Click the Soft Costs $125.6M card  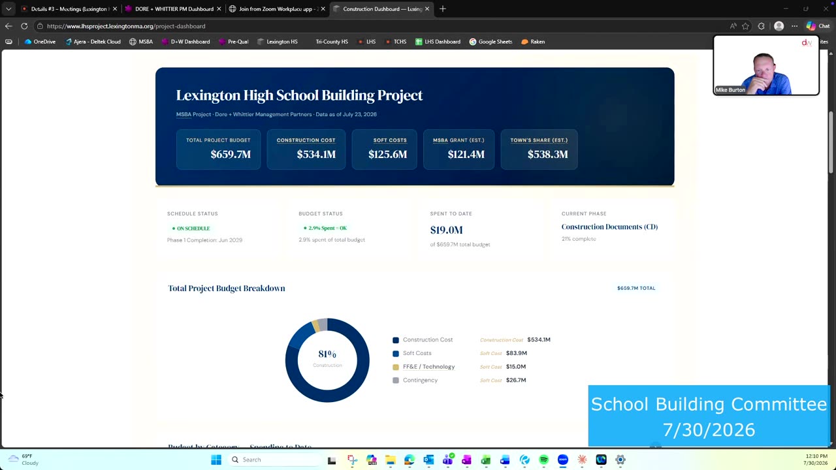coord(384,149)
